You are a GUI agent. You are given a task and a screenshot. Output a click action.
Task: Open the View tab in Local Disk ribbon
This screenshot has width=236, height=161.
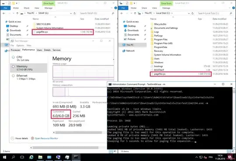pos(154,8)
